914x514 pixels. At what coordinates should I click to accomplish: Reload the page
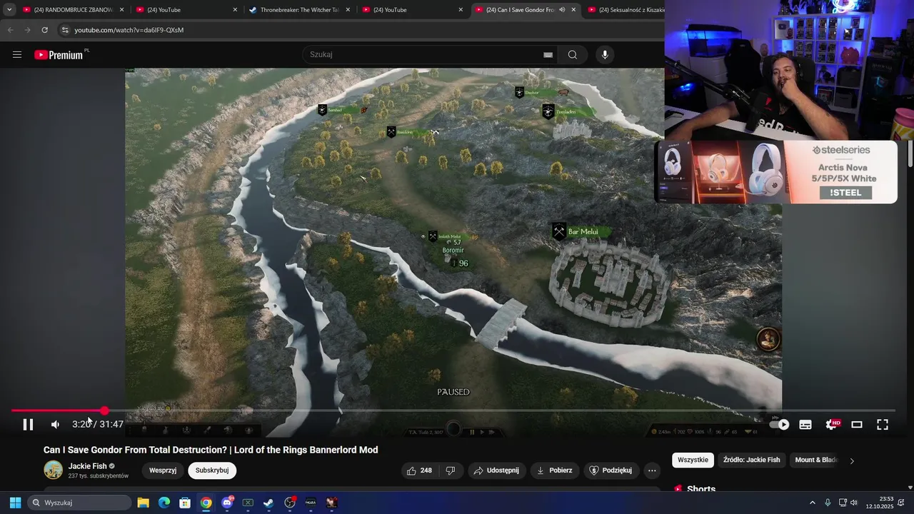coord(44,30)
